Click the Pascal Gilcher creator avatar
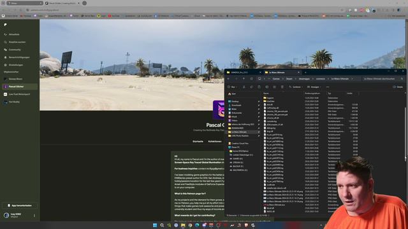 point(219,109)
